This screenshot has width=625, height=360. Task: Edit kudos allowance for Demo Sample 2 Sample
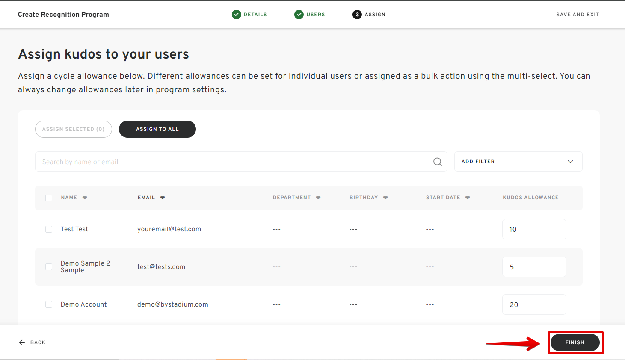point(534,267)
